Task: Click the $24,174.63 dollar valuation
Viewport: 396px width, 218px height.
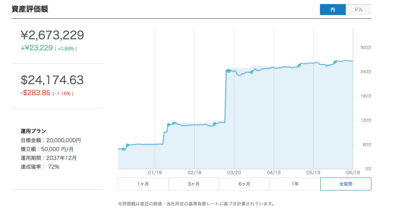Action: 52,80
